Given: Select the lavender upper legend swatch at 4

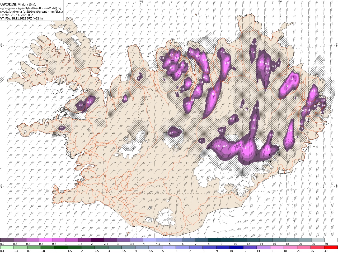Looking at the screenshot, I should [x=149, y=240].
